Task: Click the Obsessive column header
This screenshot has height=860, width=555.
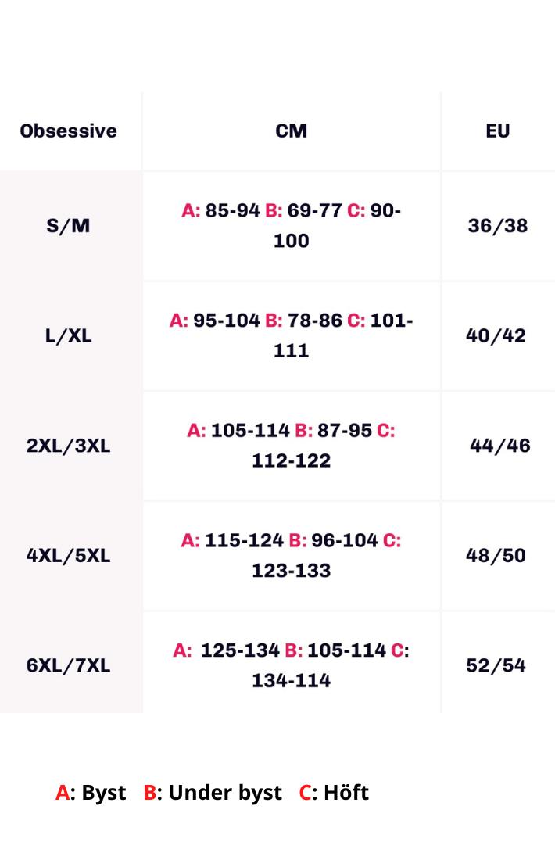Action: [x=69, y=131]
